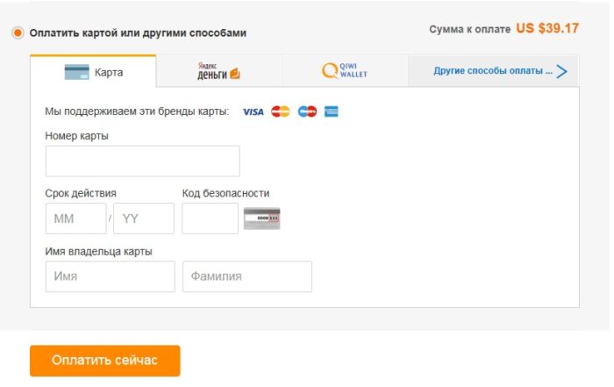Image resolution: width=614 pixels, height=387 pixels.
Task: Open the Карта payment tab
Action: tap(93, 71)
